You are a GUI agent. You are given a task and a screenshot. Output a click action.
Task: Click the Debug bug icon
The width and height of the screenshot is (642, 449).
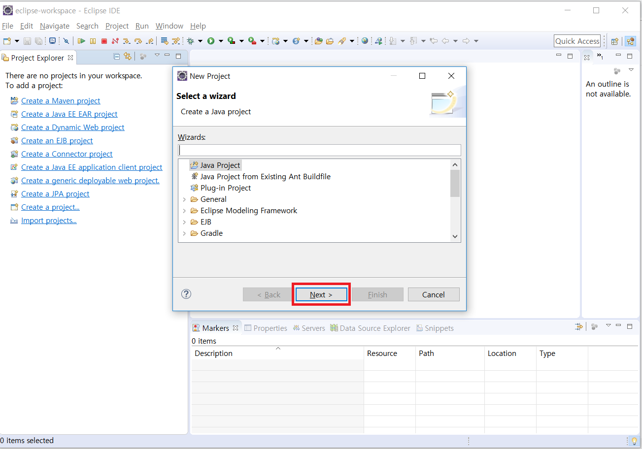tap(190, 41)
